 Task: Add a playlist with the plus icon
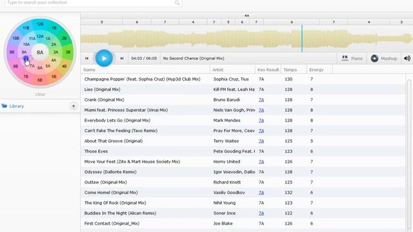[x=74, y=106]
